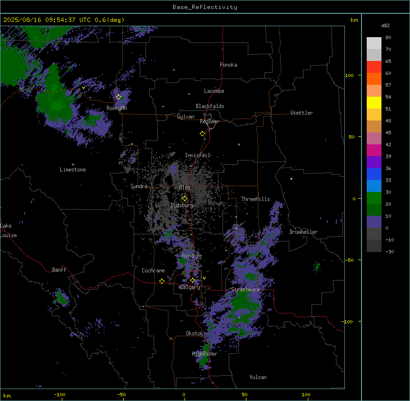
Task: Pick the bright green 30-20 dBZ swatch
Action: pyautogui.click(x=374, y=198)
